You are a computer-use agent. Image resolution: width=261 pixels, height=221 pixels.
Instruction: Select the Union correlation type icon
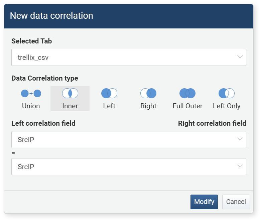click(31, 93)
